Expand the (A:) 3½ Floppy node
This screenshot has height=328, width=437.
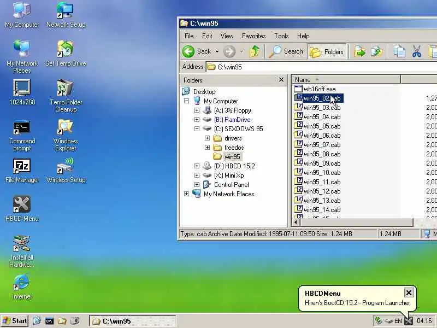click(197, 110)
